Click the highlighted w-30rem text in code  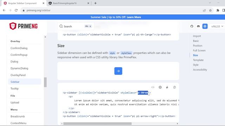coord(143,92)
